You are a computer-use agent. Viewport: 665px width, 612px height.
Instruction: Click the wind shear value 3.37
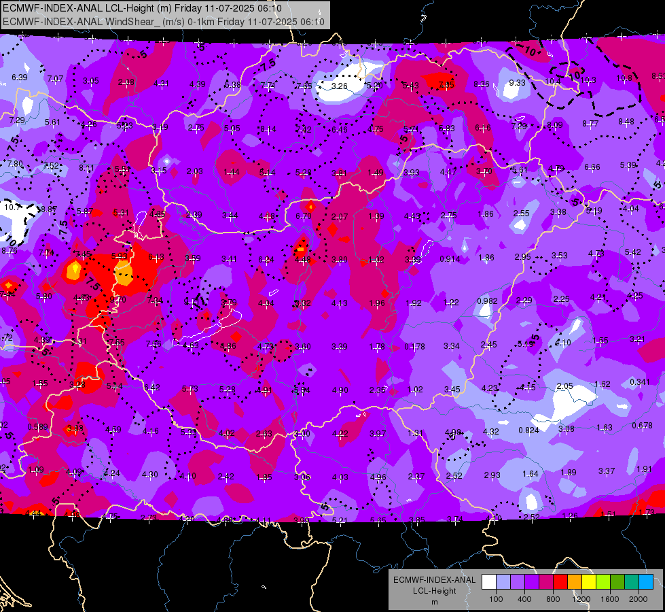607,471
